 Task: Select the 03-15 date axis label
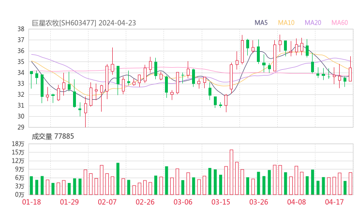[x=221, y=202]
